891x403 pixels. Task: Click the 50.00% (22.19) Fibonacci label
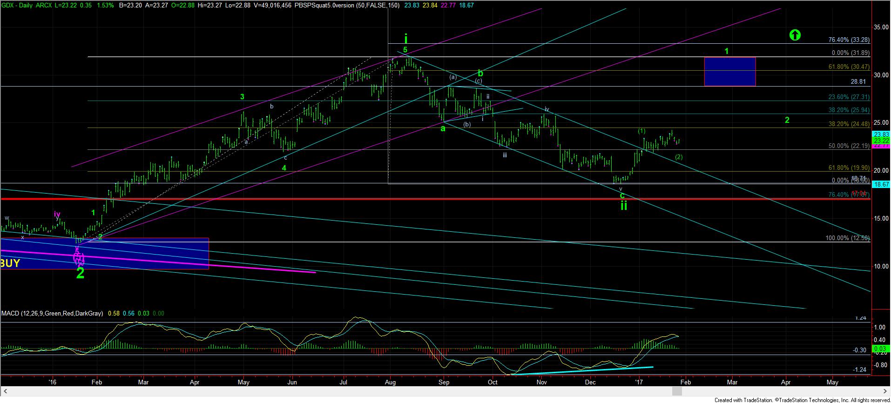click(x=849, y=146)
